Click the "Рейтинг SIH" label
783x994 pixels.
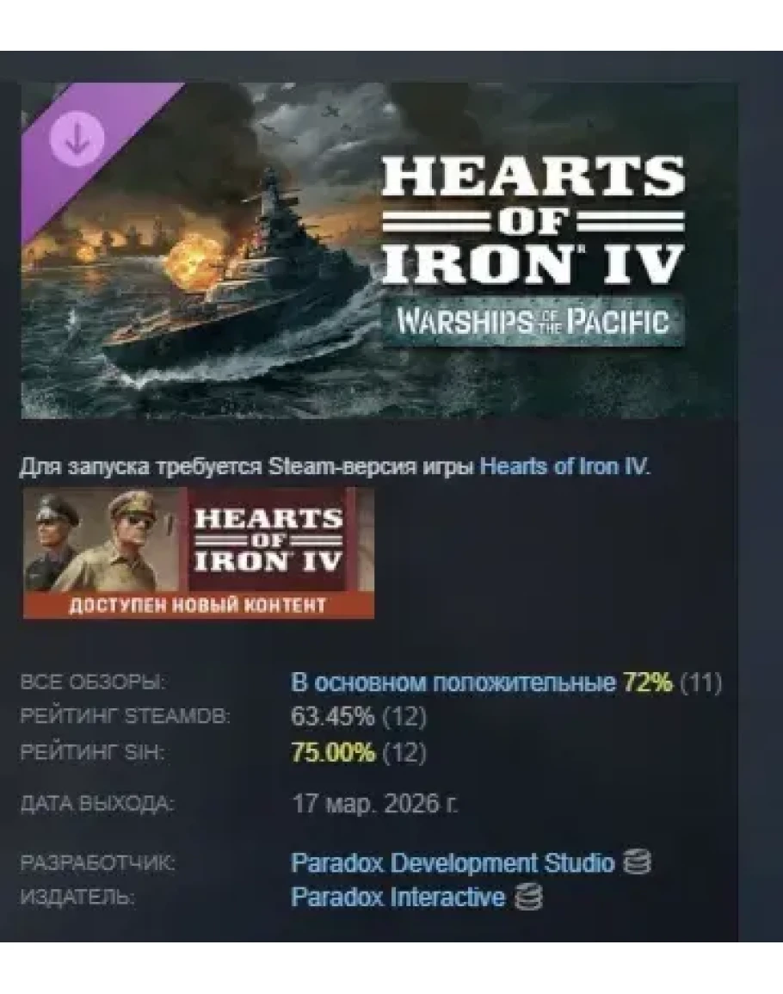(x=92, y=752)
